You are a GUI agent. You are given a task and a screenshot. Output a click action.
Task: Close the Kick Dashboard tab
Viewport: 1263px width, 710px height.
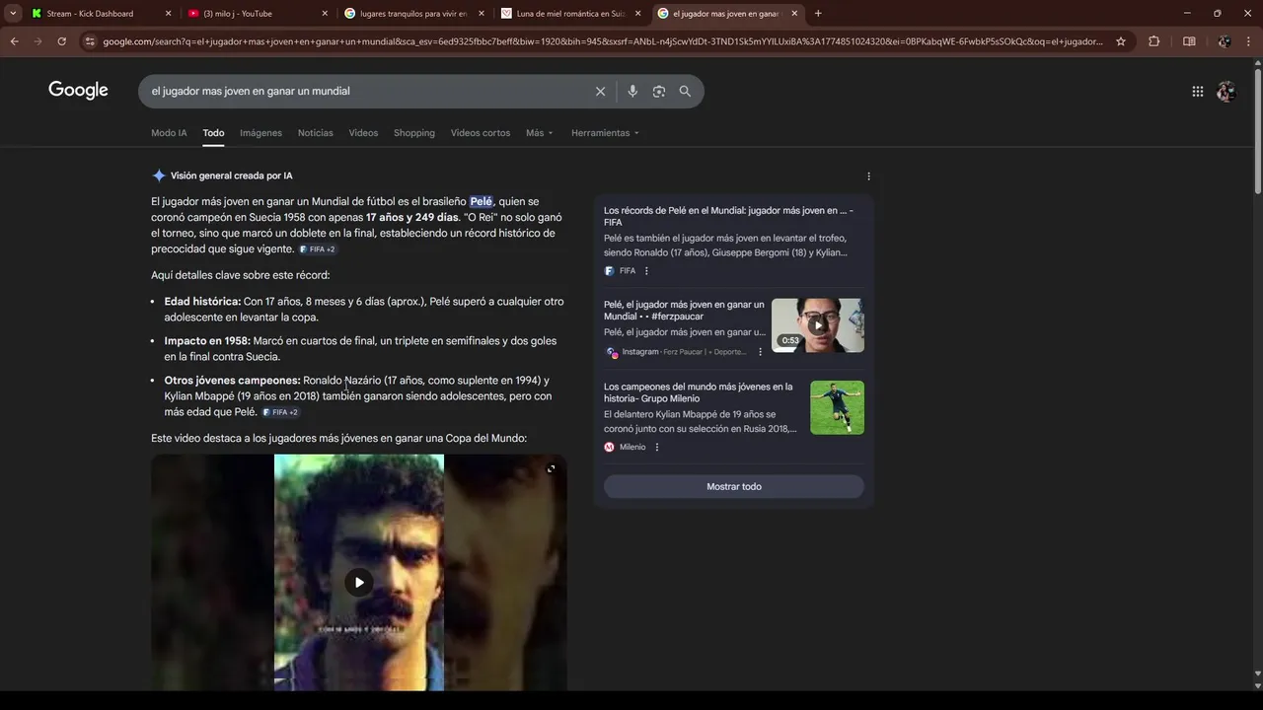168,14
